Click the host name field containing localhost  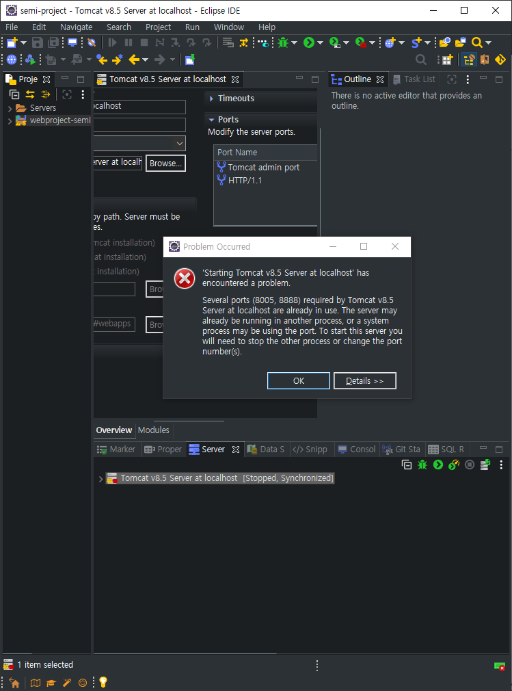pyautogui.click(x=139, y=107)
